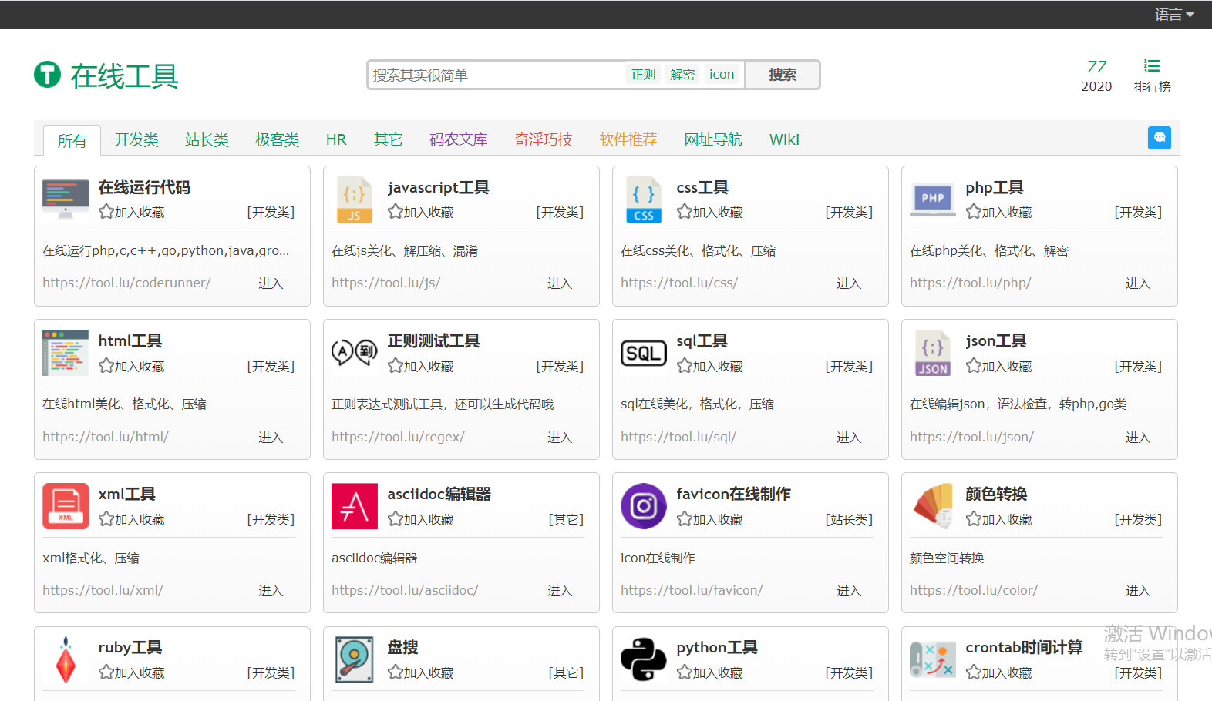Add xml工具 to favorites
1212x701 pixels.
pyautogui.click(x=132, y=519)
